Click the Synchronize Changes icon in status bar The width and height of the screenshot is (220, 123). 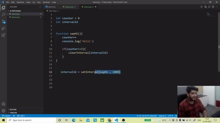click(14, 116)
